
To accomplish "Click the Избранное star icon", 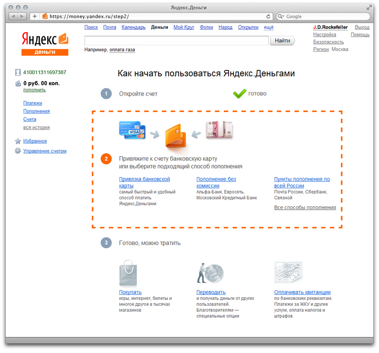I will click(18, 142).
